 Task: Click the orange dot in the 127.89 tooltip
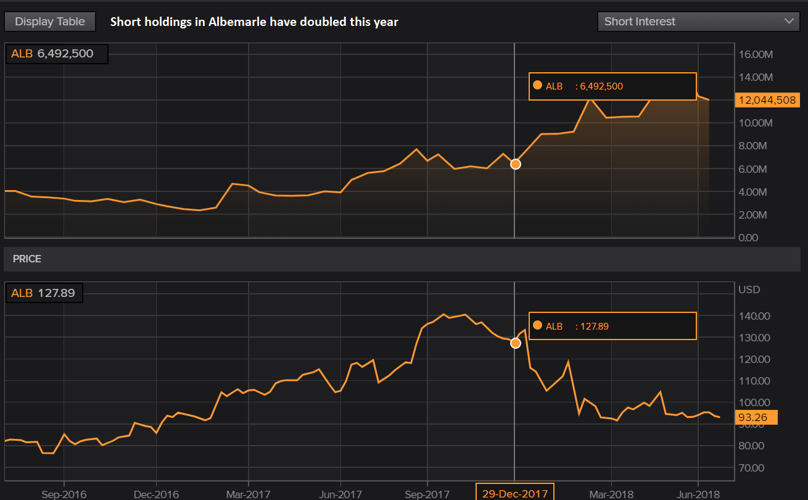tap(537, 326)
